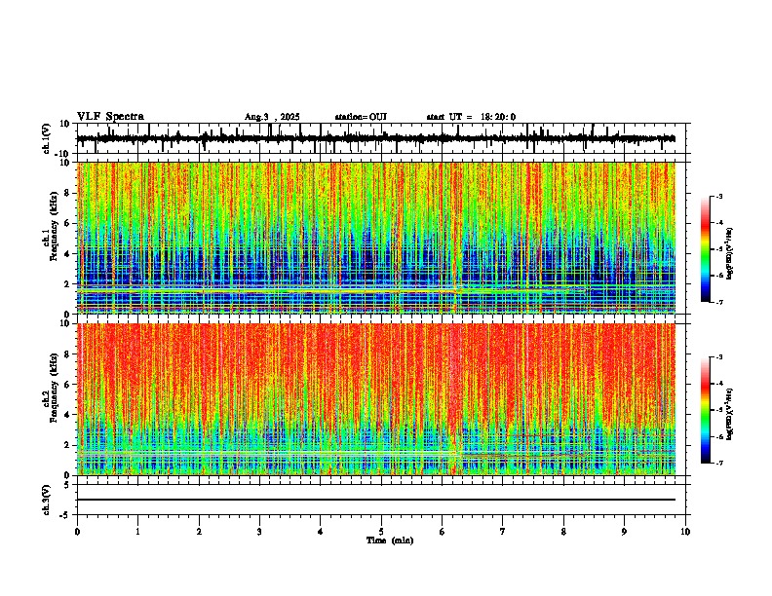The image size is (772, 596).
Task: Select the "start UT = 18:20:0" header text
Action: pos(471,117)
